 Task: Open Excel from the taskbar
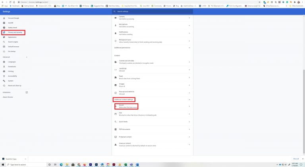(x=125, y=165)
